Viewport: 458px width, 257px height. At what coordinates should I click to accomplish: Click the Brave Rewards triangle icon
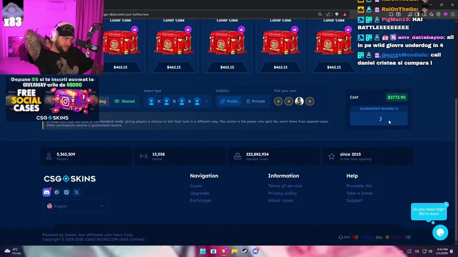pyautogui.click(x=345, y=14)
